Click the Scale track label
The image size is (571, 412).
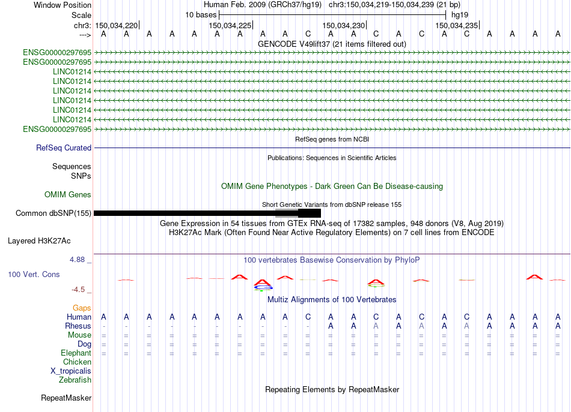(81, 15)
